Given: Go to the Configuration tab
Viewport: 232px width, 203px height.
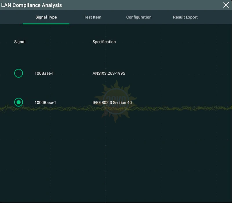Looking at the screenshot, I should click(x=139, y=17).
